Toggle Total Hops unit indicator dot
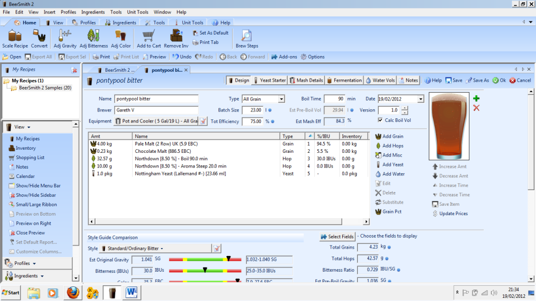 click(x=387, y=259)
